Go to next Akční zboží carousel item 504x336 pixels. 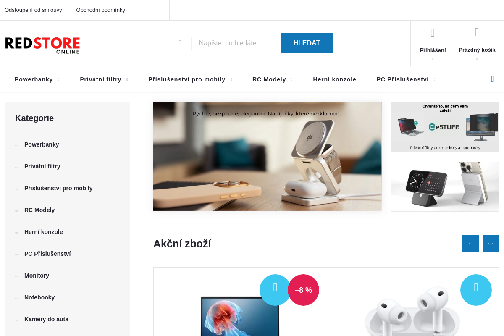(491, 244)
